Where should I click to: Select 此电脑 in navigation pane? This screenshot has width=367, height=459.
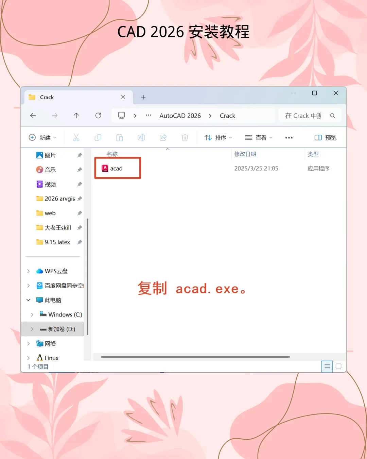pos(49,300)
